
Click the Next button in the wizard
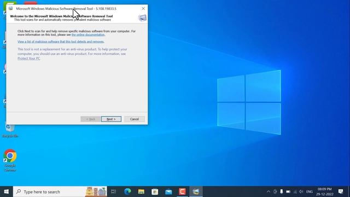point(111,119)
